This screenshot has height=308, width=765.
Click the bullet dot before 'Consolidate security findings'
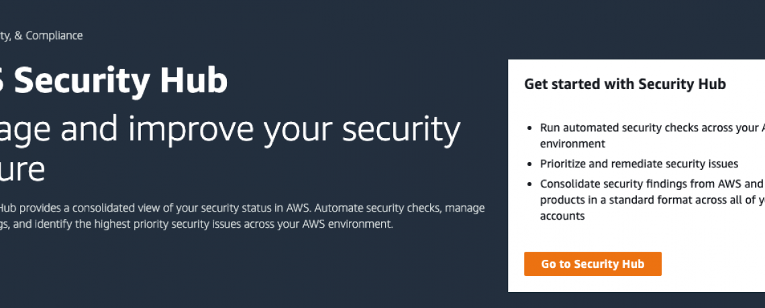point(530,184)
